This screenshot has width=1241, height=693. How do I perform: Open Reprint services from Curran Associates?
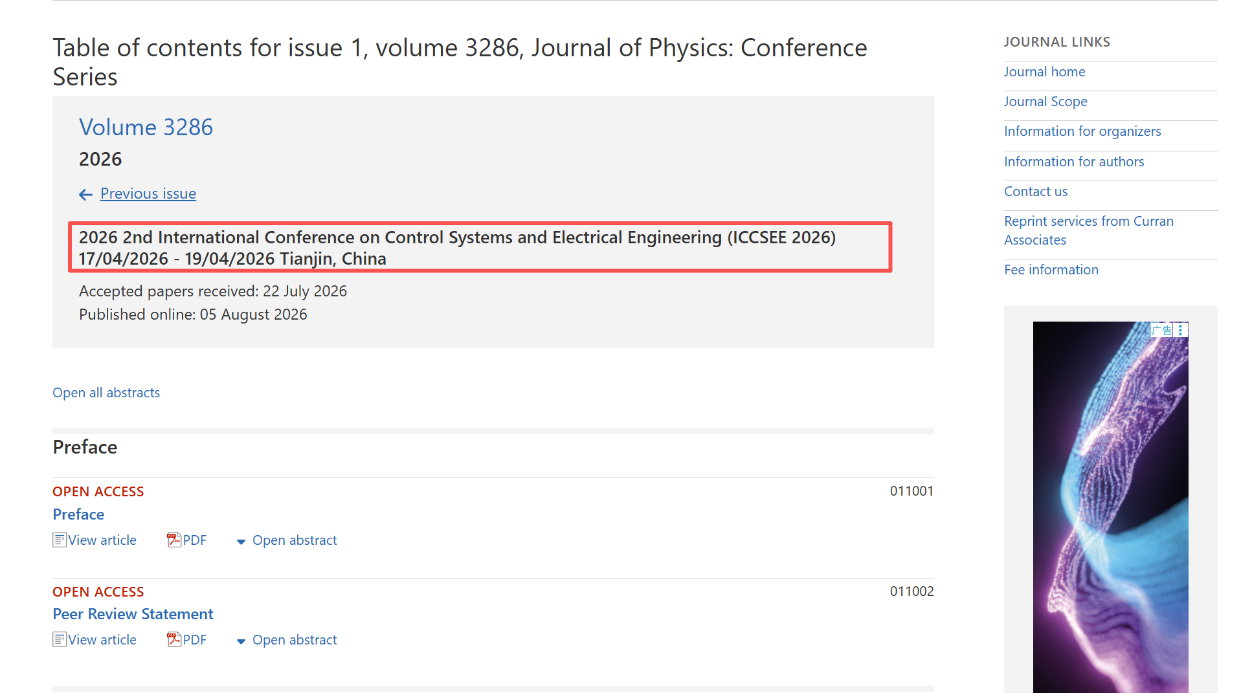[1088, 230]
